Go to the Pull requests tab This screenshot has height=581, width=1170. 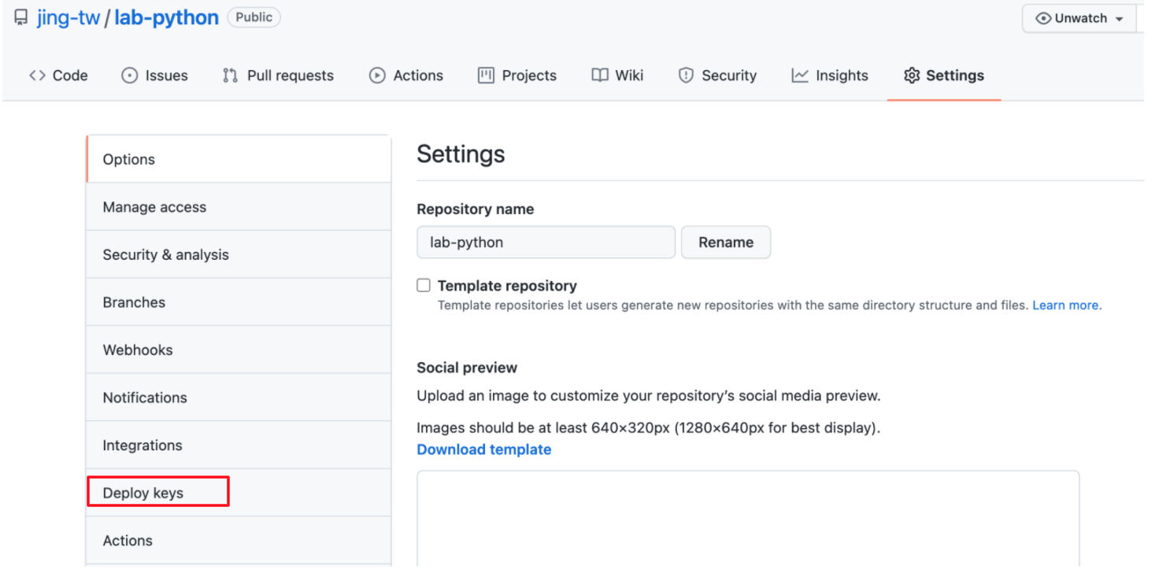pos(278,76)
